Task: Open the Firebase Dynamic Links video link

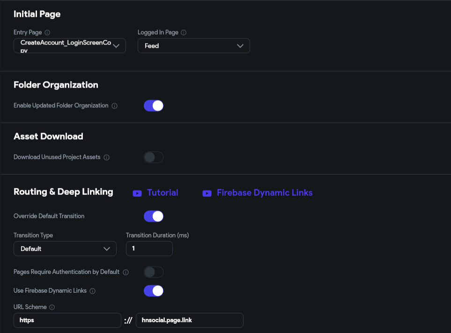Action: 265,192
